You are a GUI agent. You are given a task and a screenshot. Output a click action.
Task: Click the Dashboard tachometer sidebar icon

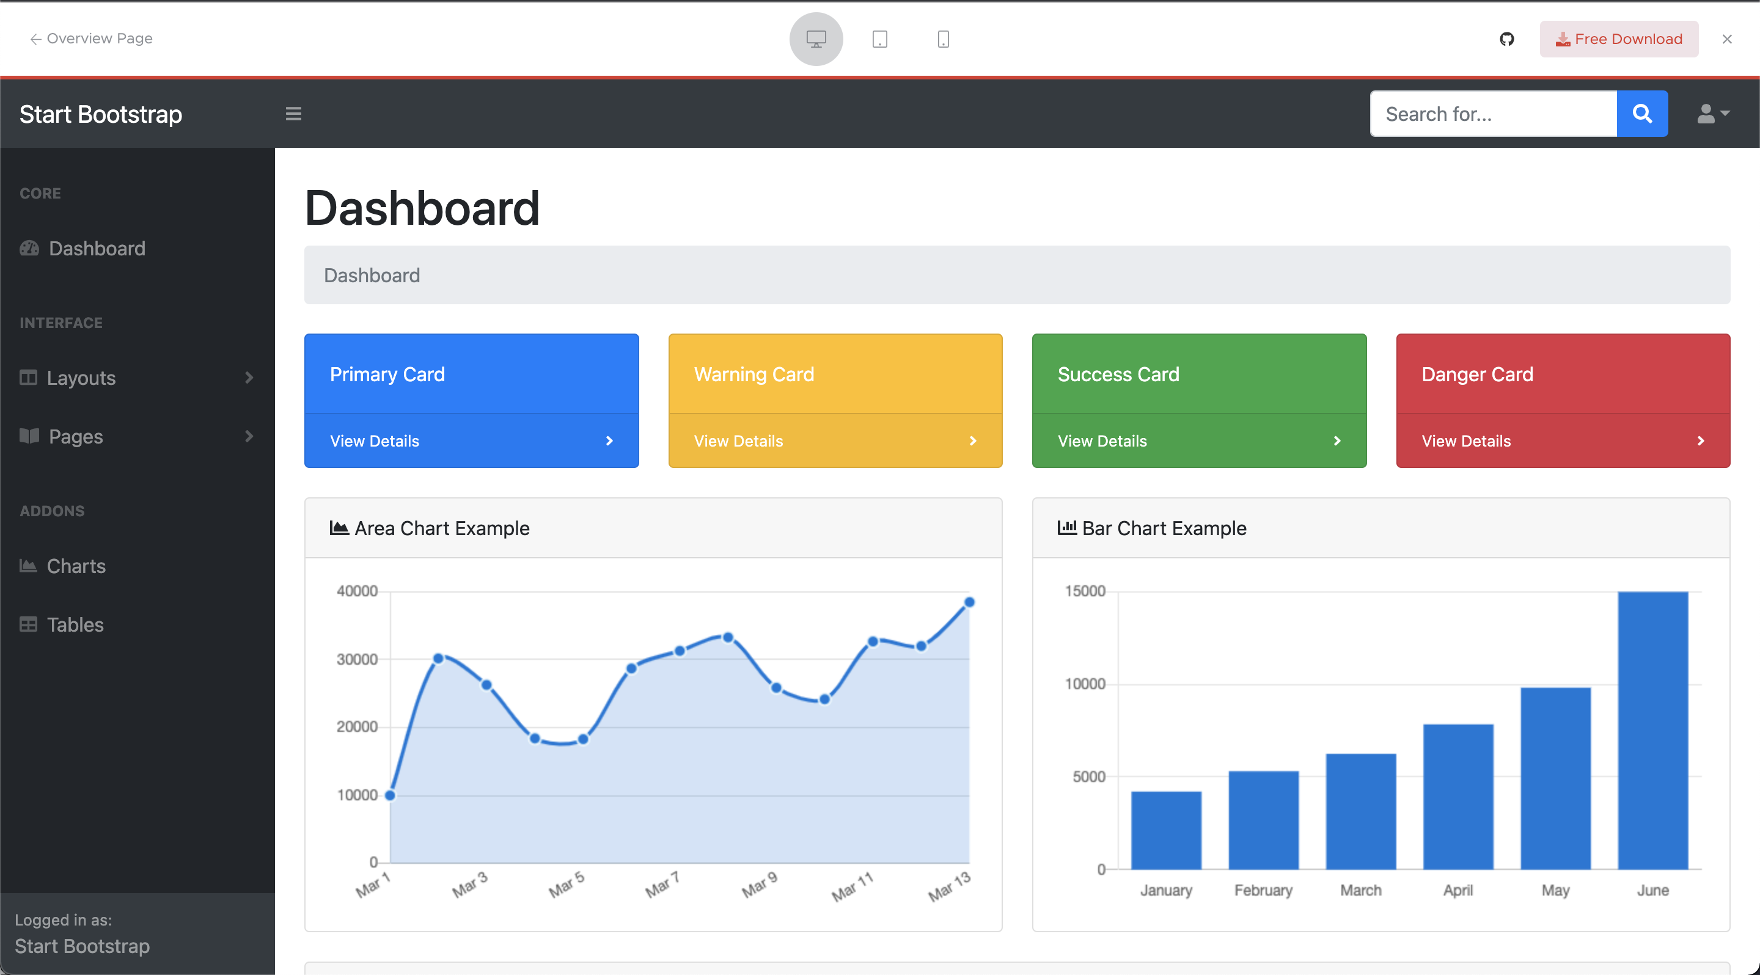point(29,248)
